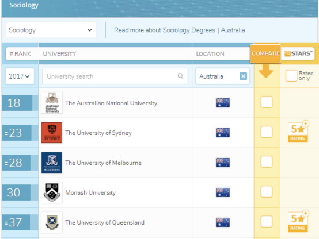Click Australian flag in Monash row

pyautogui.click(x=223, y=192)
